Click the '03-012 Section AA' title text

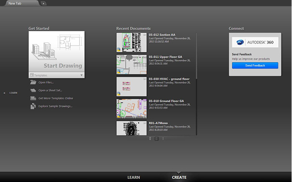162,35
